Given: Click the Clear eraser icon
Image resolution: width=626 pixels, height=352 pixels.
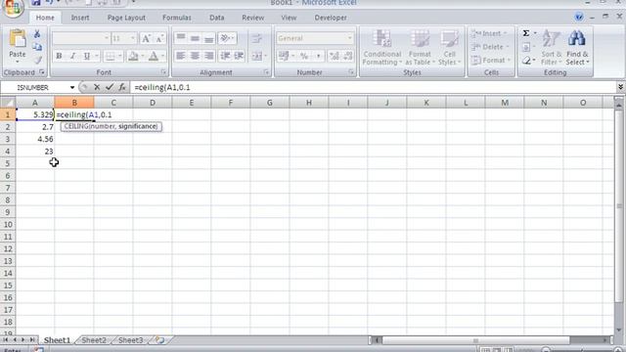Looking at the screenshot, I should (x=526, y=61).
